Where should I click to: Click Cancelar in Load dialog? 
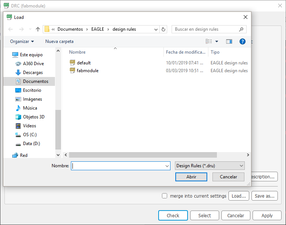[x=228, y=177]
